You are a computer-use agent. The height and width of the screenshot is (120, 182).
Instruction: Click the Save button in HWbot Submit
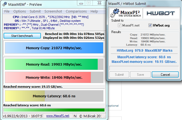click(x=140, y=74)
